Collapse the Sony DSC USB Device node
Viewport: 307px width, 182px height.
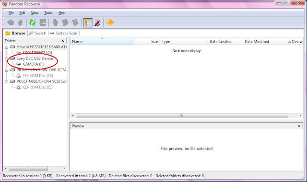pos(6,58)
